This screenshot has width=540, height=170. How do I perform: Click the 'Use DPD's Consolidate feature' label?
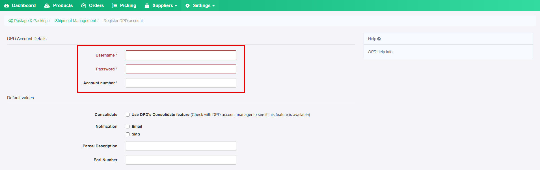tap(160, 115)
